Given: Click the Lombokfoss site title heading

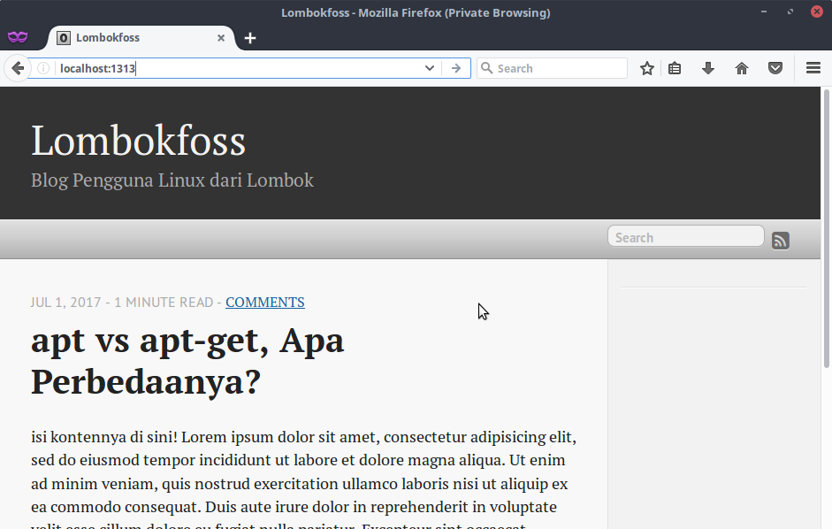Looking at the screenshot, I should click(138, 140).
